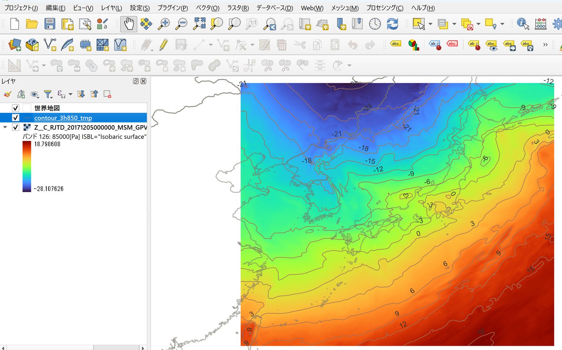
Task: Select the 世界地図 layer name
Action: point(47,108)
